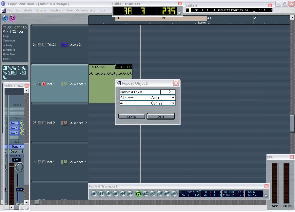Viewport: 295px width, 212px height.
Task: Collapse the LOCKETT FAS parameter box triangle
Action: coord(5,27)
